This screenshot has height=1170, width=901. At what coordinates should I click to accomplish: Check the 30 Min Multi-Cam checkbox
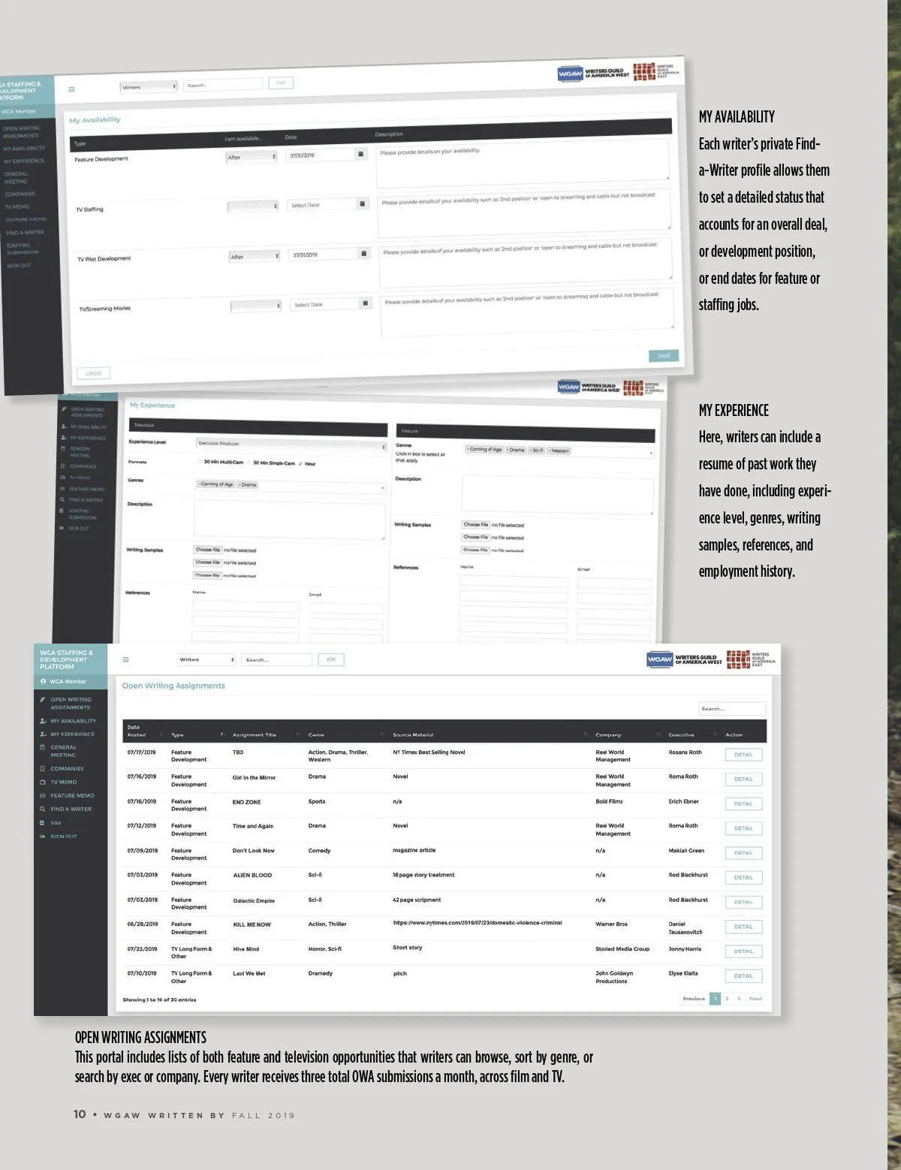coord(200,462)
